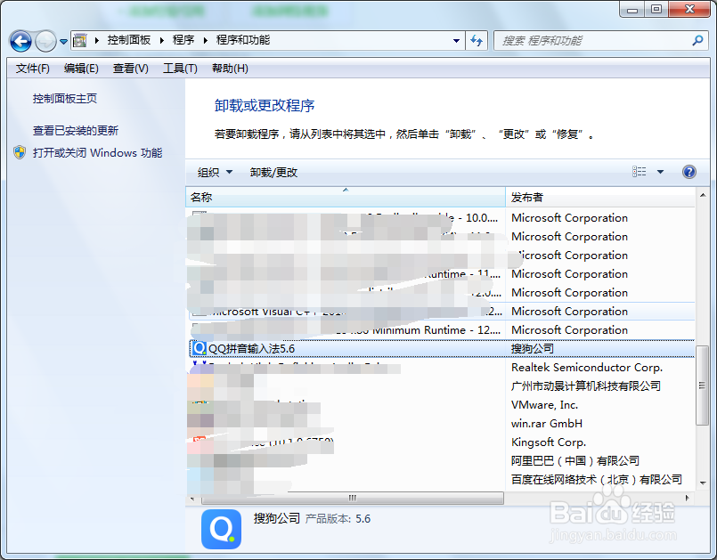The height and width of the screenshot is (560, 717).
Task: Select 控制面板 in the address breadcrumb
Action: (x=129, y=40)
